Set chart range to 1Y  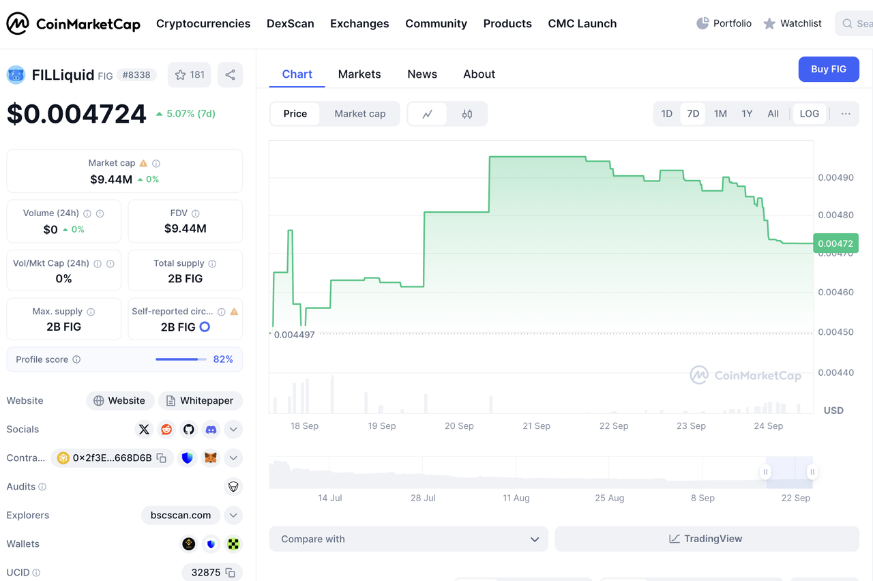(747, 114)
